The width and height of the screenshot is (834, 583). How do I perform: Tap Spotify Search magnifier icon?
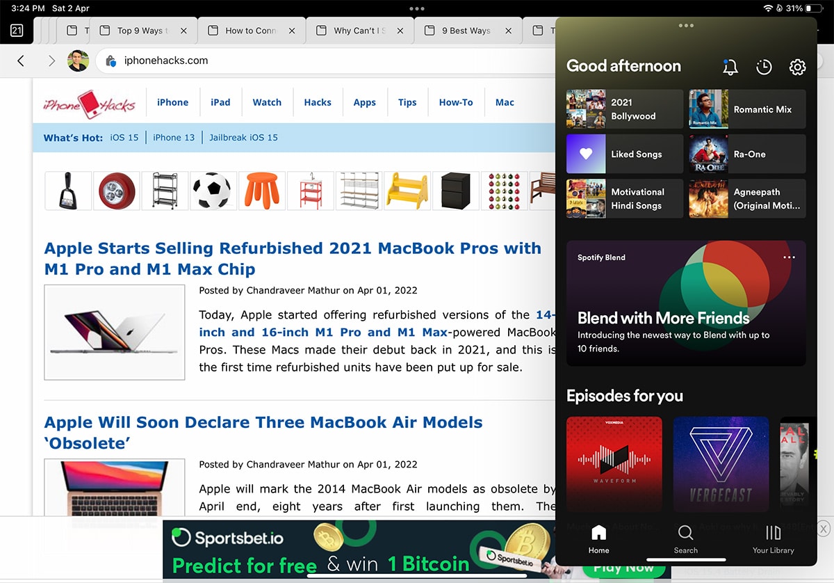tap(685, 538)
